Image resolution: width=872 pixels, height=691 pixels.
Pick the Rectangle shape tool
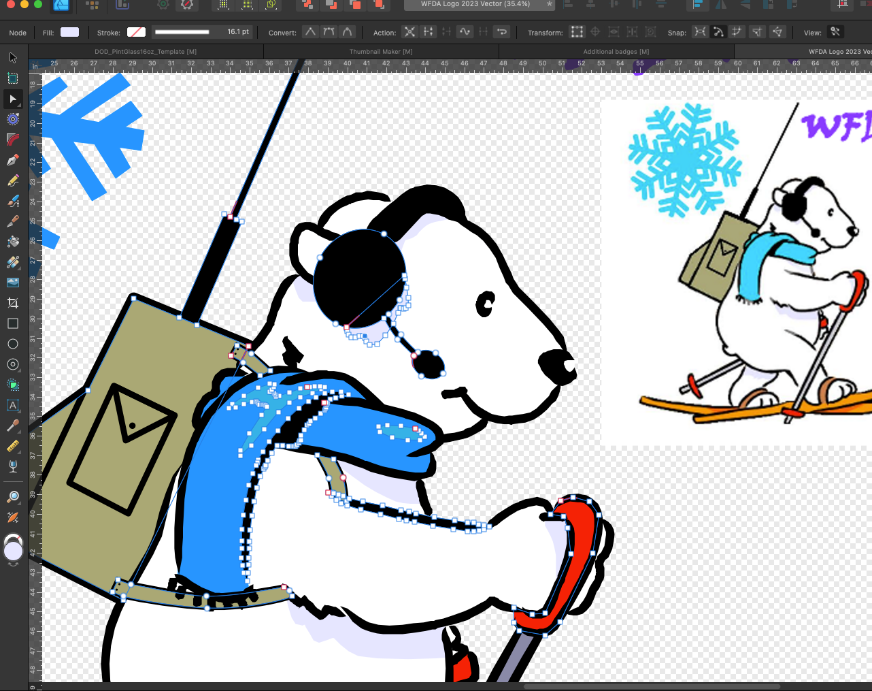12,323
